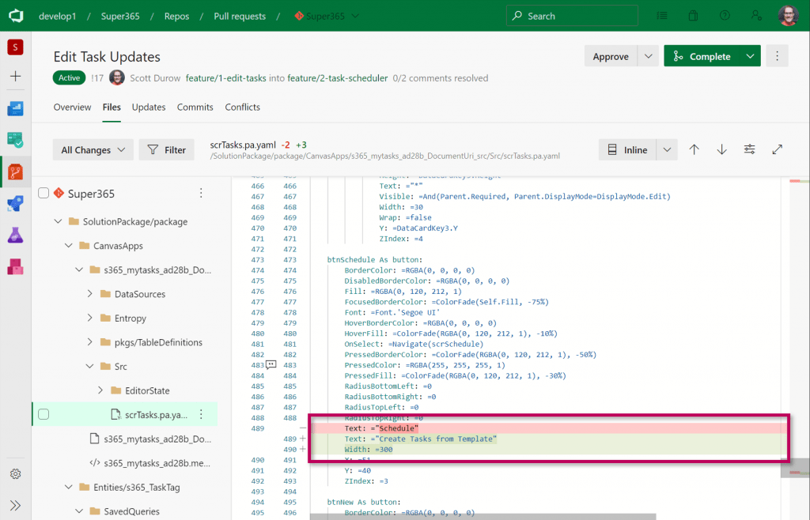Open more options for scrTasks.pa.yaml file

[x=201, y=414]
